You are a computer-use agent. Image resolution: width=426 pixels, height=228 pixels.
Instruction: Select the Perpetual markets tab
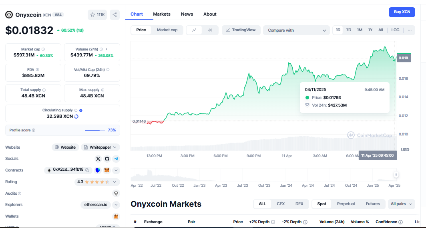346,204
